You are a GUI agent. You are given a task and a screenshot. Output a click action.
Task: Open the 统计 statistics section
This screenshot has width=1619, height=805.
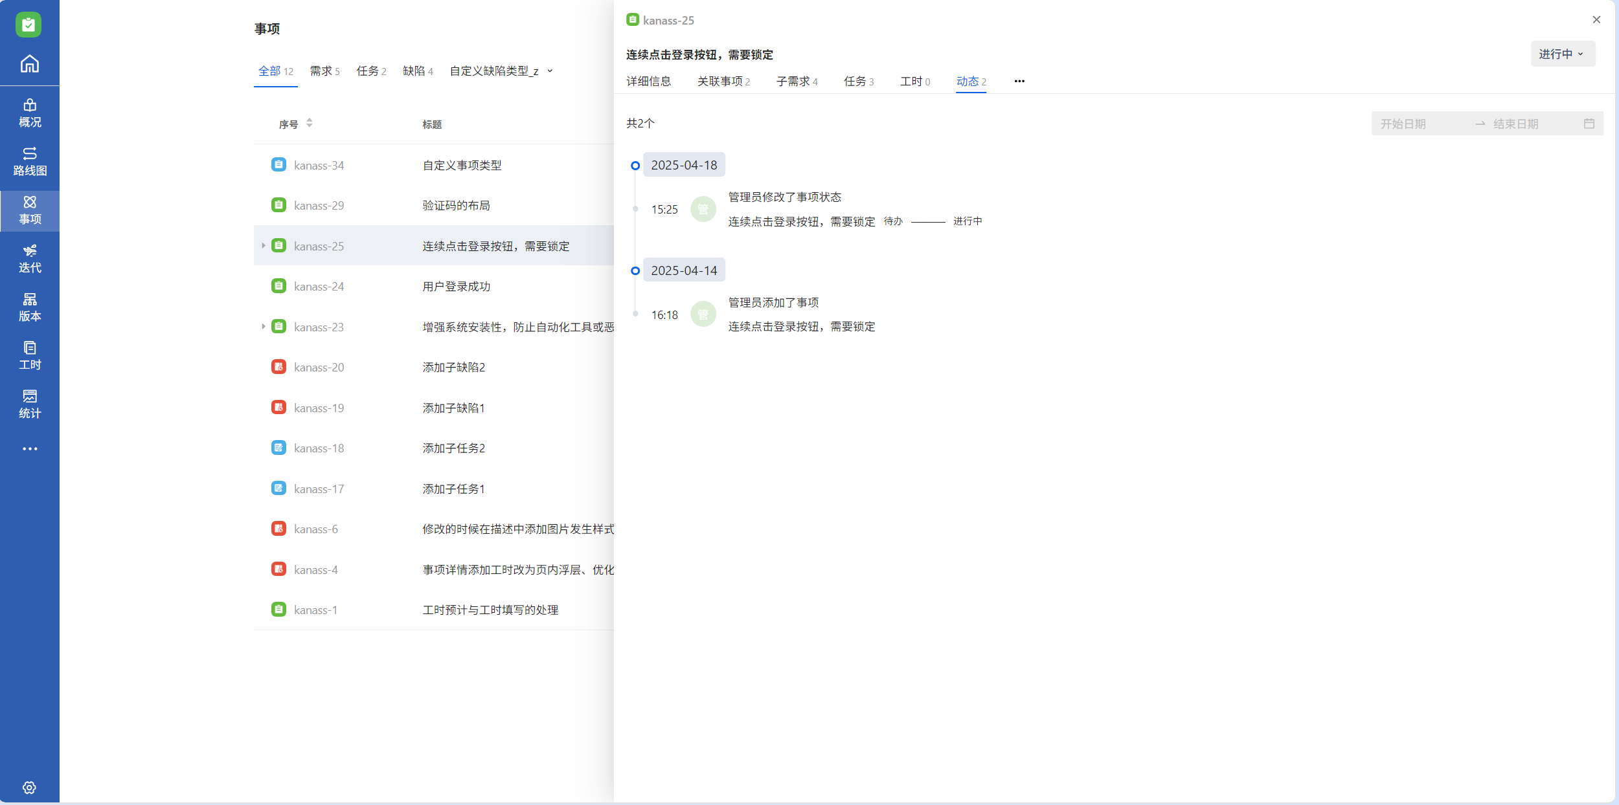30,404
